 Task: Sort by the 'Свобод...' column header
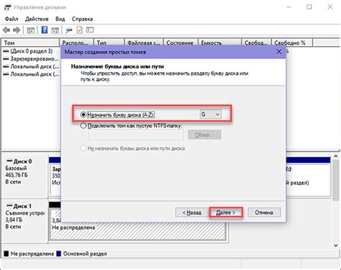coord(256,42)
